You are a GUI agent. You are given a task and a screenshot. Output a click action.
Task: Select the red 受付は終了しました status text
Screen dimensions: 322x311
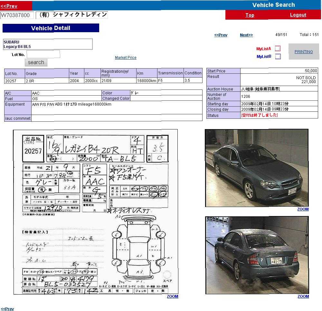point(259,115)
